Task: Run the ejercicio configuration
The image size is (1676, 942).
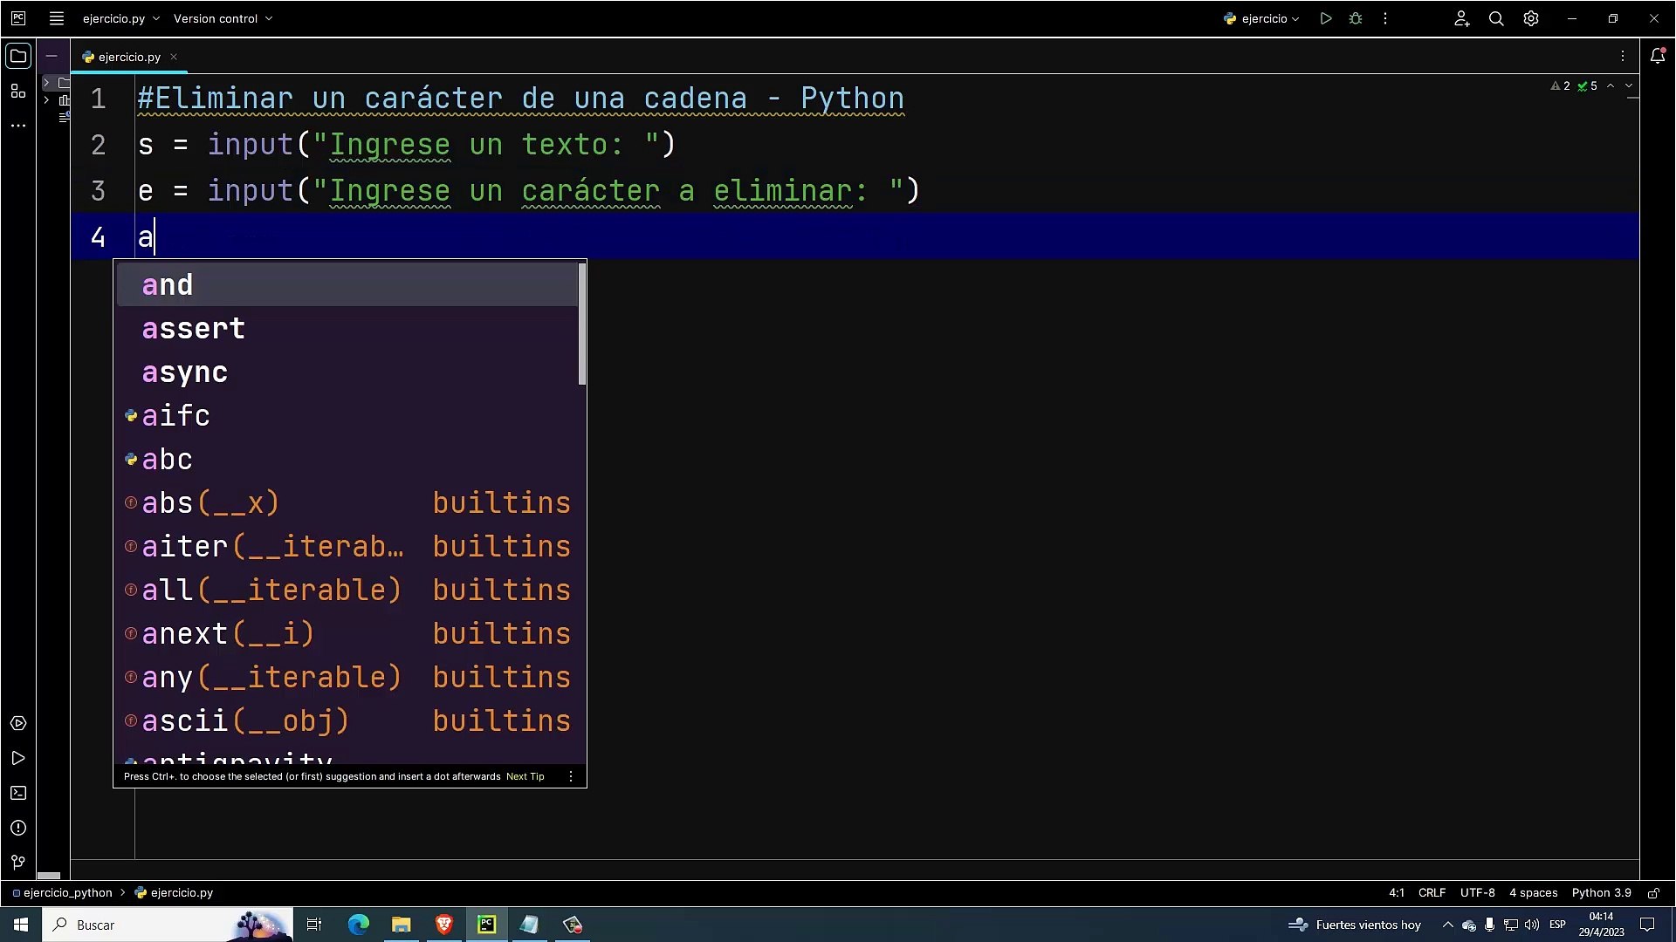Action: coord(1326,18)
